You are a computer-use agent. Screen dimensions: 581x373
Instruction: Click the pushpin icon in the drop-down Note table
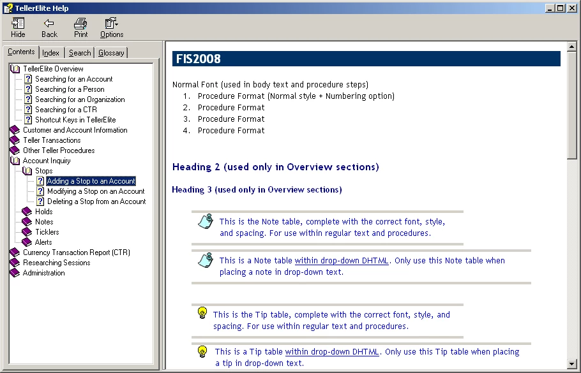[x=206, y=260]
